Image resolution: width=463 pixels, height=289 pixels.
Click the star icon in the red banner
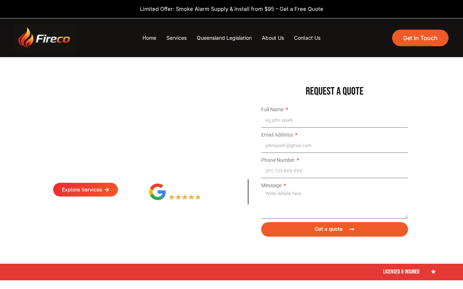click(433, 272)
